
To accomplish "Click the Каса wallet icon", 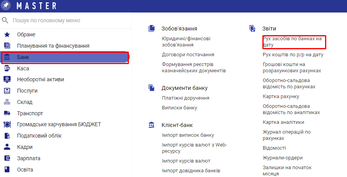I will point(7,68).
